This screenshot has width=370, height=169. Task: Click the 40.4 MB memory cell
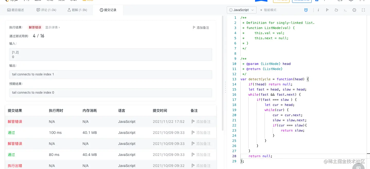pyautogui.click(x=90, y=155)
